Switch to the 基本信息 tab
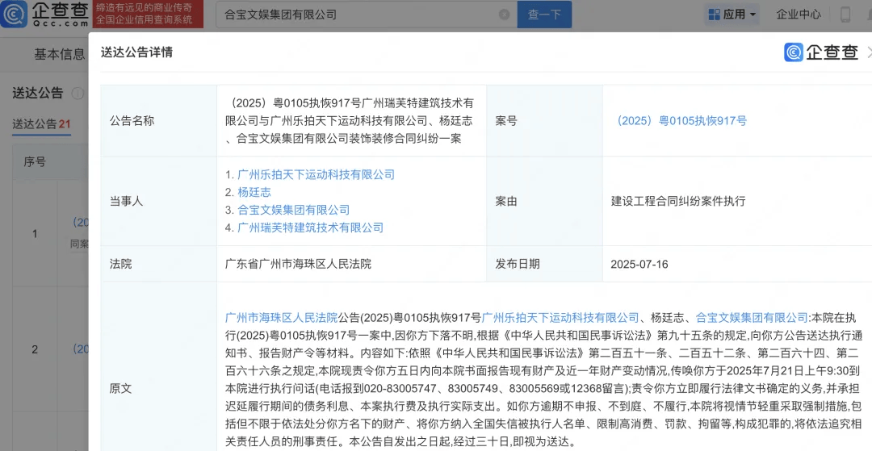This screenshot has width=872, height=451. [59, 55]
